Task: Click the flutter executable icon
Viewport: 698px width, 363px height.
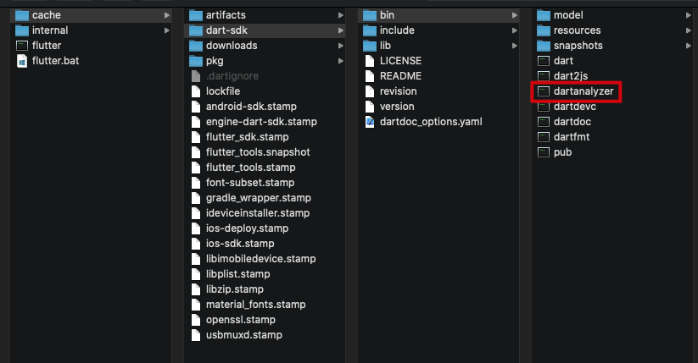Action: click(x=22, y=46)
